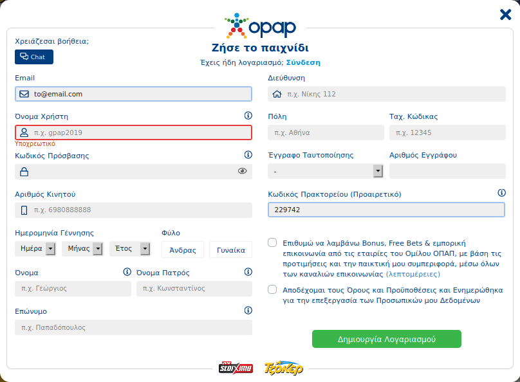Click info icon next to Όνομα label
This screenshot has width=520, height=382.
[127, 272]
